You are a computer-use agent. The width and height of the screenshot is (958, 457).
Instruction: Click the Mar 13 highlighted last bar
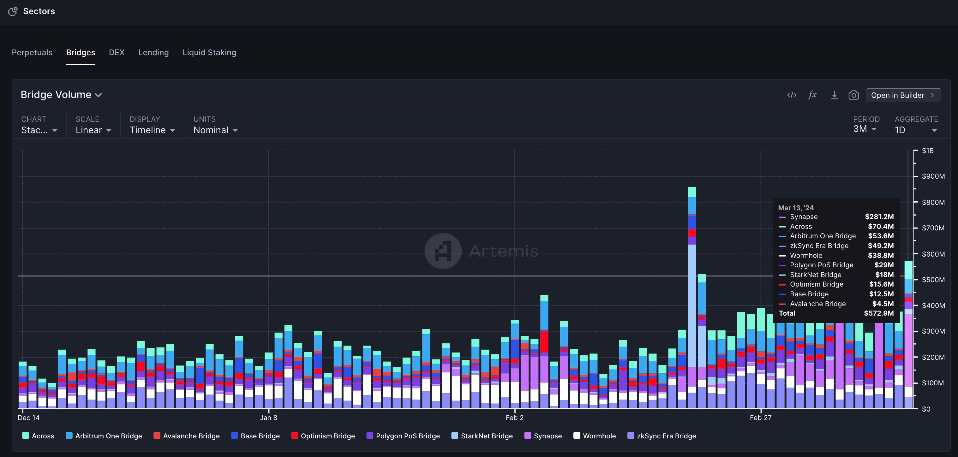pos(908,335)
